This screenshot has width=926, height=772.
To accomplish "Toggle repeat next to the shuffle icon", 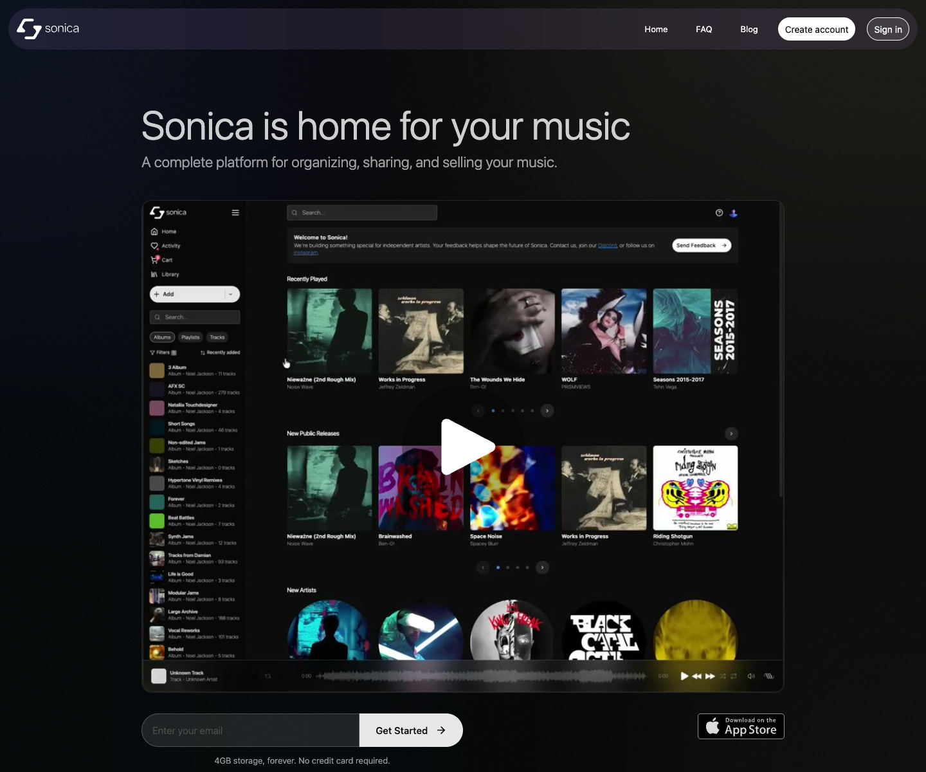I will click(x=734, y=676).
